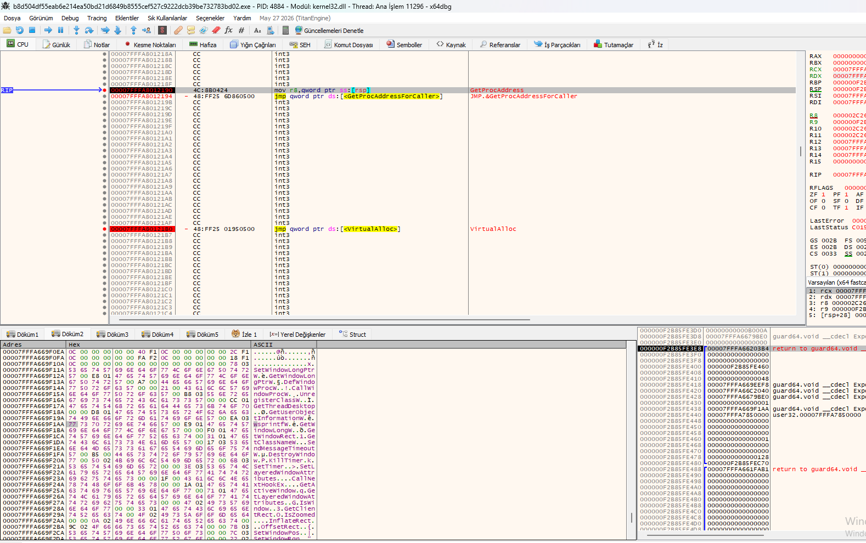The height and width of the screenshot is (543, 866).
Task: Open the Yığın Çağrıları tab
Action: pyautogui.click(x=253, y=44)
